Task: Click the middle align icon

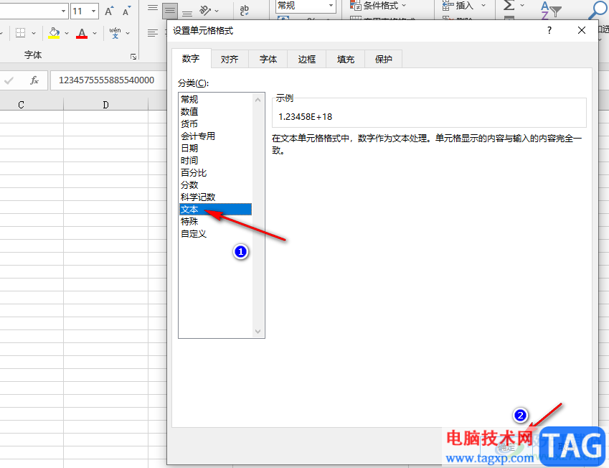Action: pos(170,11)
